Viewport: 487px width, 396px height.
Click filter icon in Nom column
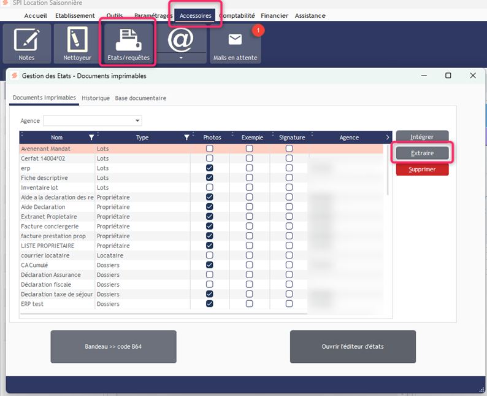click(x=91, y=138)
